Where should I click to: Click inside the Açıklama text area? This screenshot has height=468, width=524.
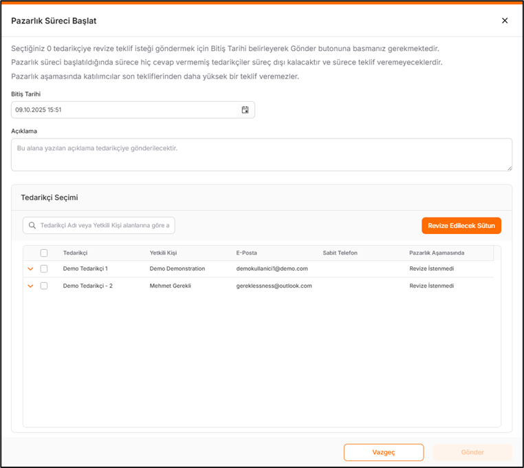(x=261, y=154)
